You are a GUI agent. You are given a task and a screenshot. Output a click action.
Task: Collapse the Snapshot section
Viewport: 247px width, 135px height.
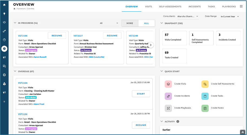coord(162,23)
